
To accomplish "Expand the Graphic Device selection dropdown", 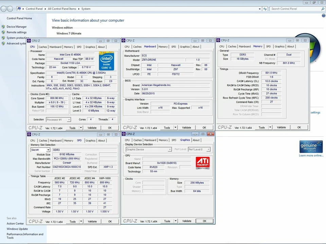I will coord(169,149).
